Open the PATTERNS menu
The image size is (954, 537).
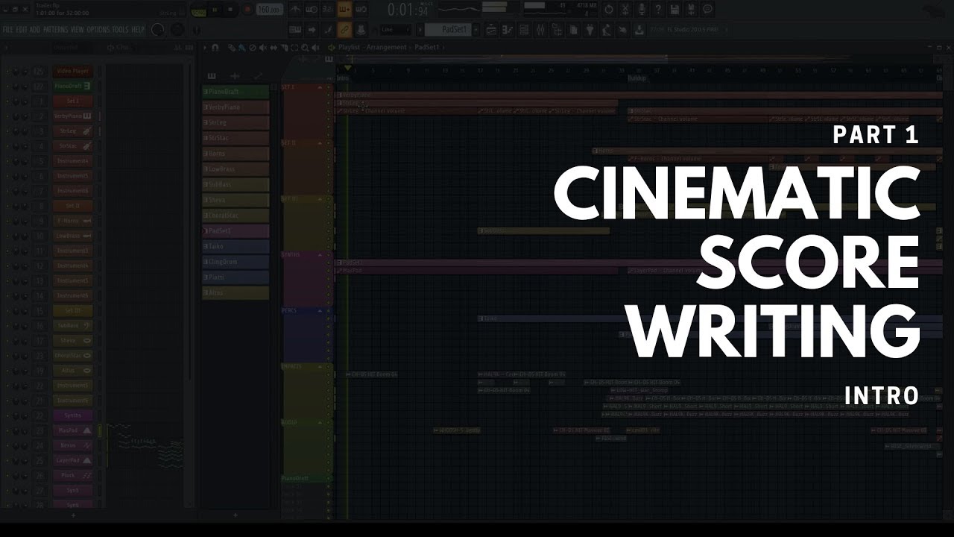coord(55,30)
